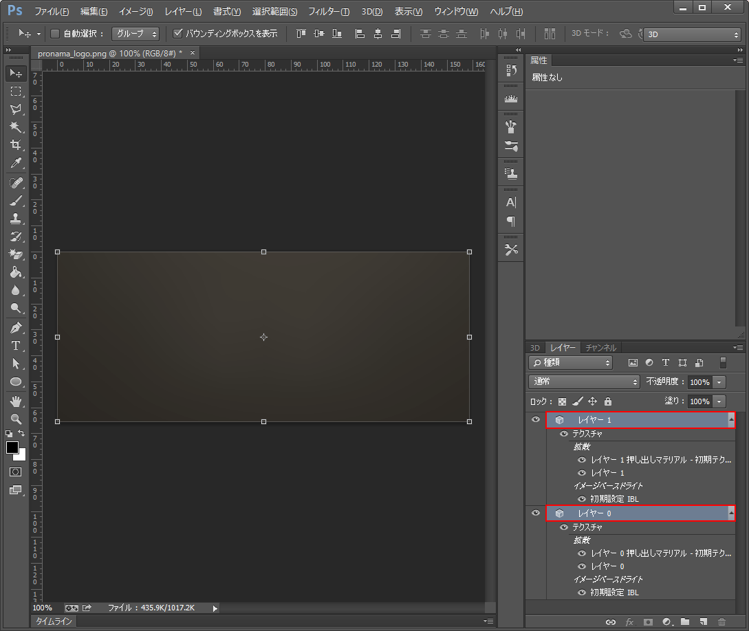Enable the 自動選択 checkbox
The width and height of the screenshot is (749, 631).
tap(56, 34)
